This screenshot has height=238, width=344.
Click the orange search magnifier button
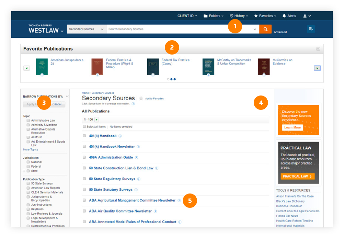click(x=265, y=29)
